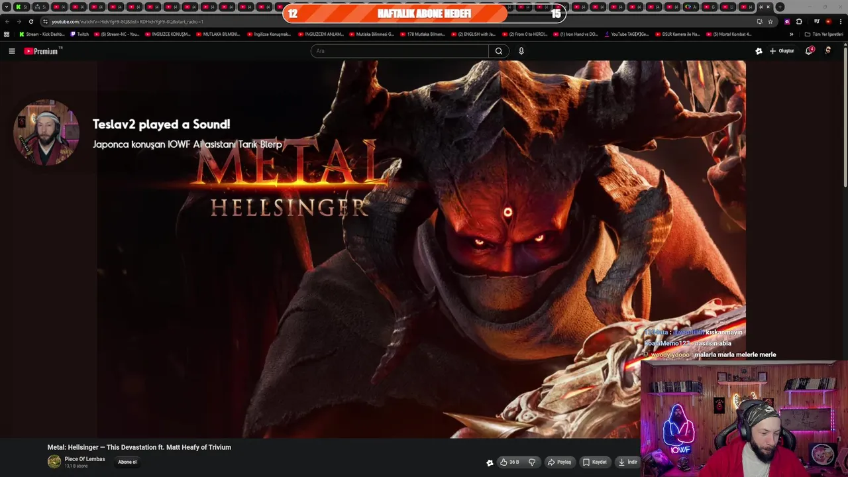
Task: Open Chrome three-dot menu
Action: pyautogui.click(x=840, y=21)
